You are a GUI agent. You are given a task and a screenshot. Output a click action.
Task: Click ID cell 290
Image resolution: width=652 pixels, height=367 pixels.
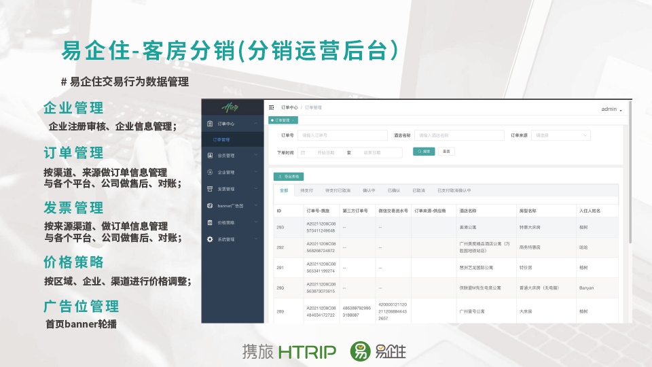click(x=280, y=287)
